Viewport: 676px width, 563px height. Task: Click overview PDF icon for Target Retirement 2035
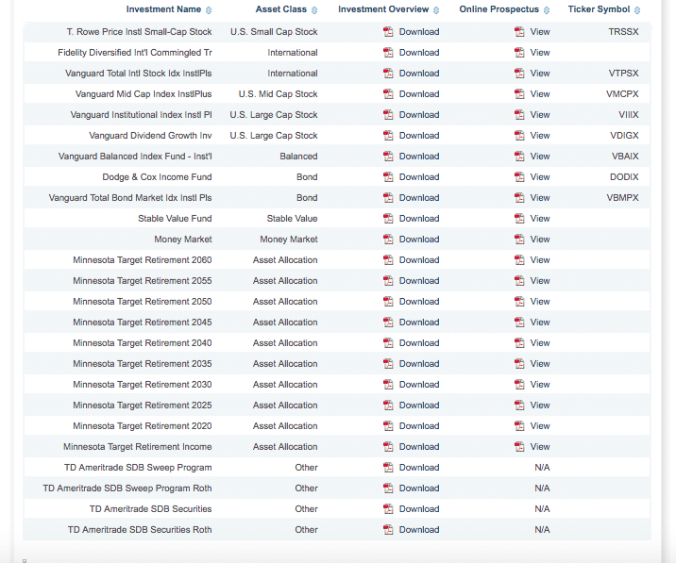[388, 364]
